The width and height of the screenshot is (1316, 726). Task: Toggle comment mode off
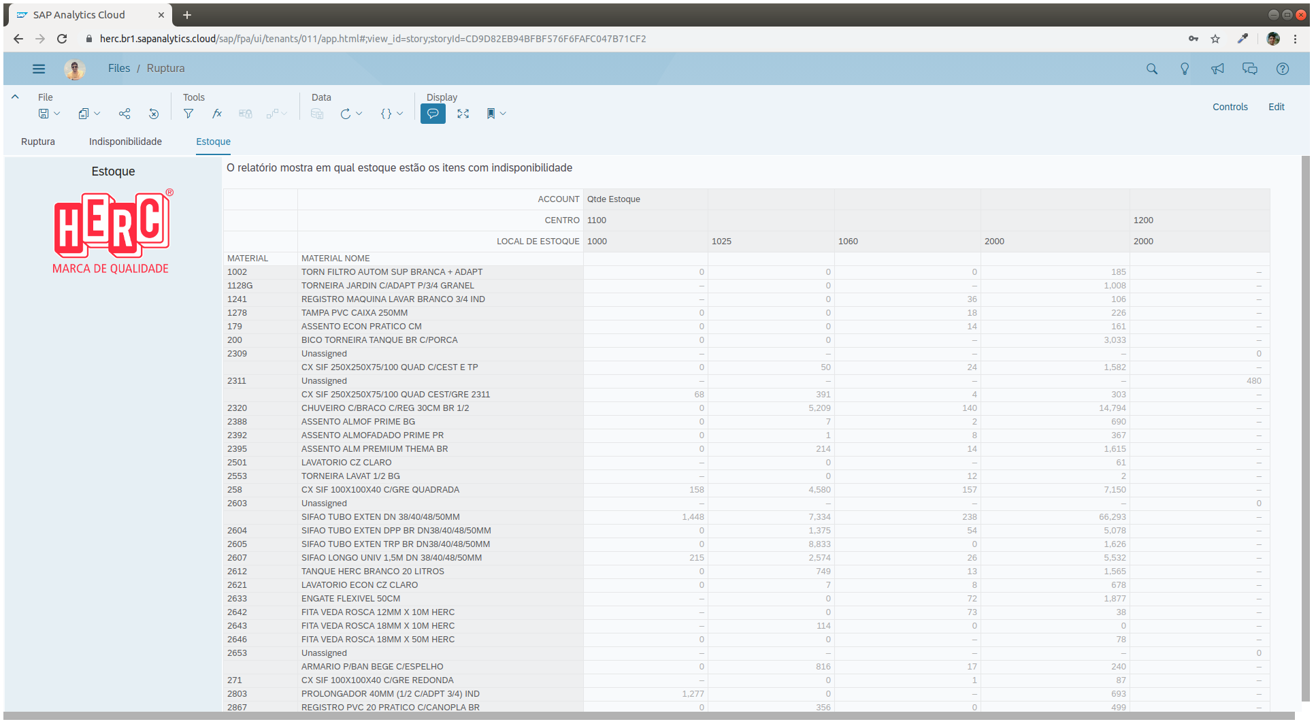click(x=433, y=114)
